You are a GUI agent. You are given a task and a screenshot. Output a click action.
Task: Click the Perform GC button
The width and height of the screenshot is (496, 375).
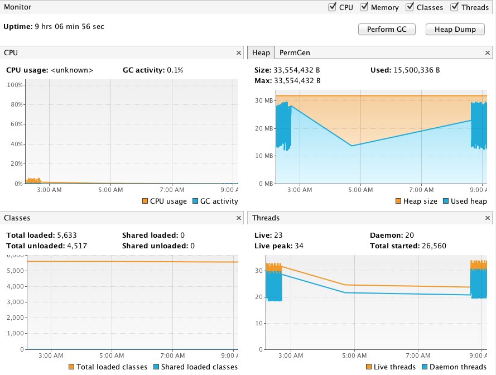coord(387,30)
